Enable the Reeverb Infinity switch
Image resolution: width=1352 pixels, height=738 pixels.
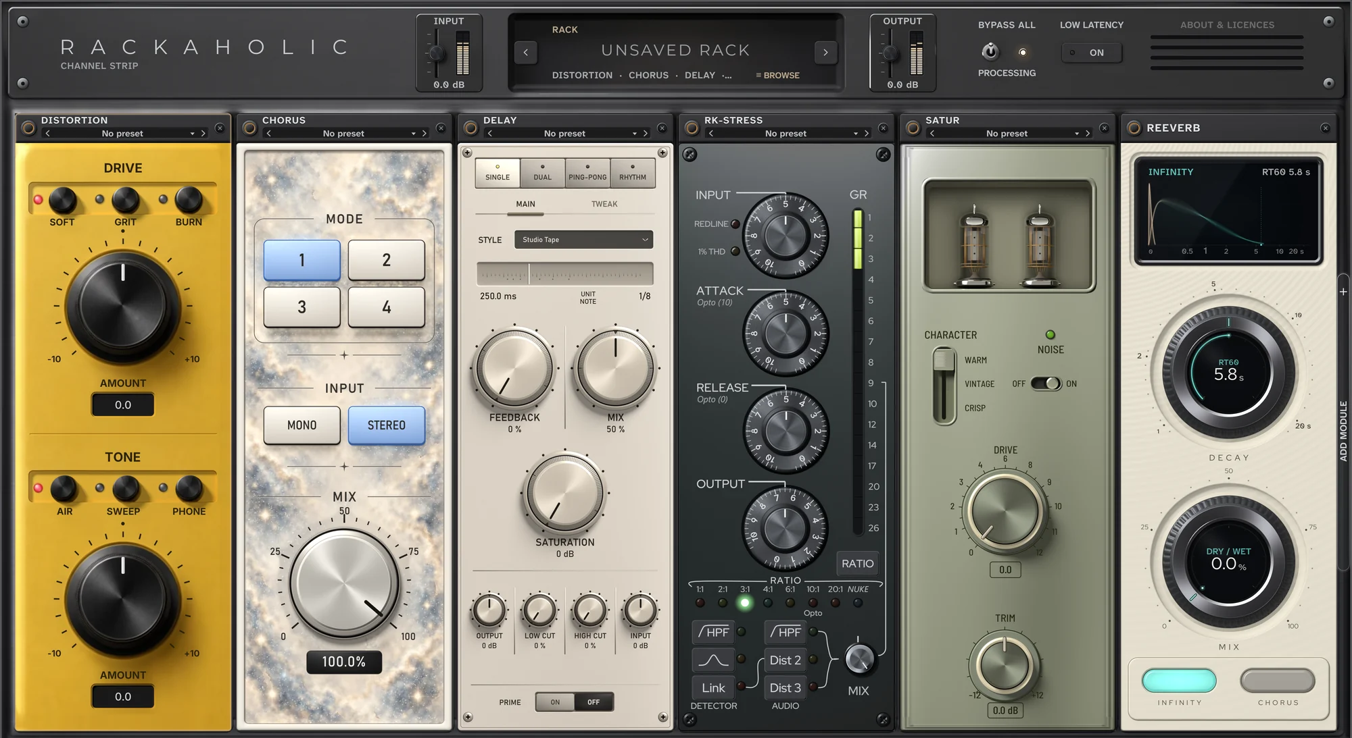pyautogui.click(x=1179, y=681)
